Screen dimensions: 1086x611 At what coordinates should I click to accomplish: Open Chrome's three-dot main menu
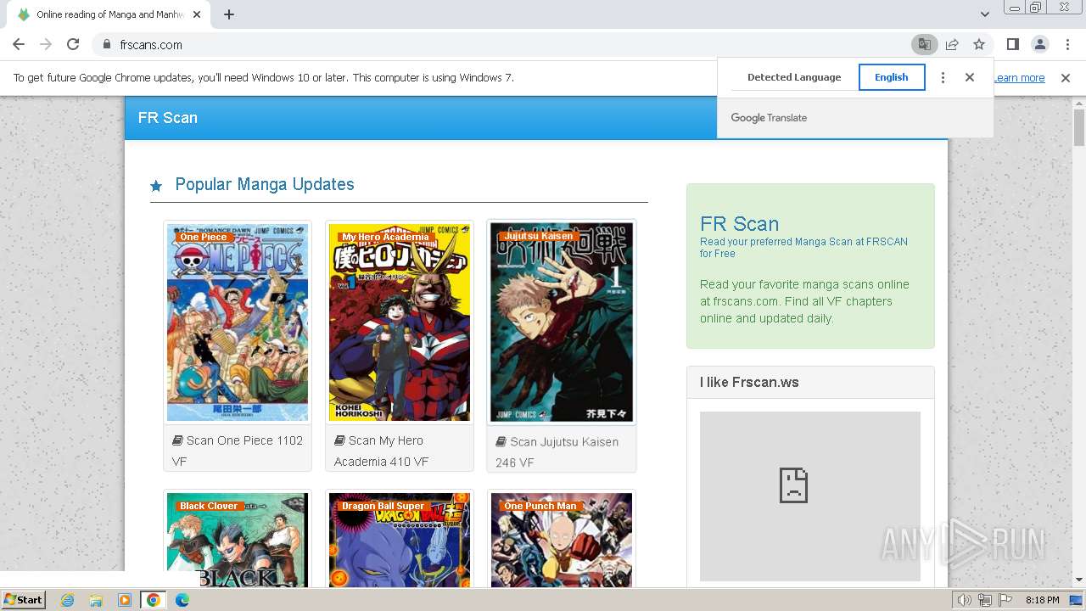1067,44
